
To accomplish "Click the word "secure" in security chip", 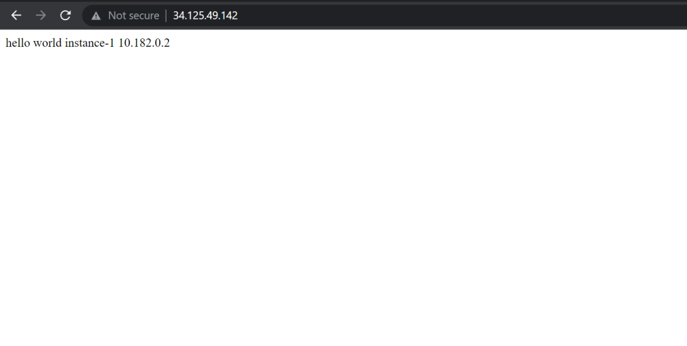I will [x=144, y=16].
